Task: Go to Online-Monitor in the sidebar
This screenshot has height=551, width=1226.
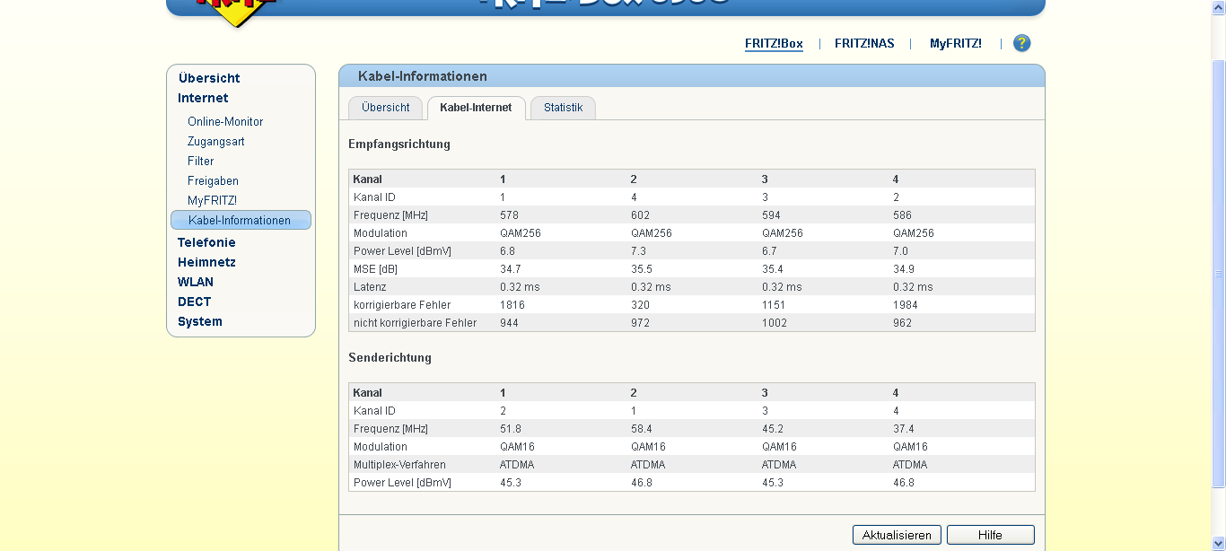Action: [225, 121]
